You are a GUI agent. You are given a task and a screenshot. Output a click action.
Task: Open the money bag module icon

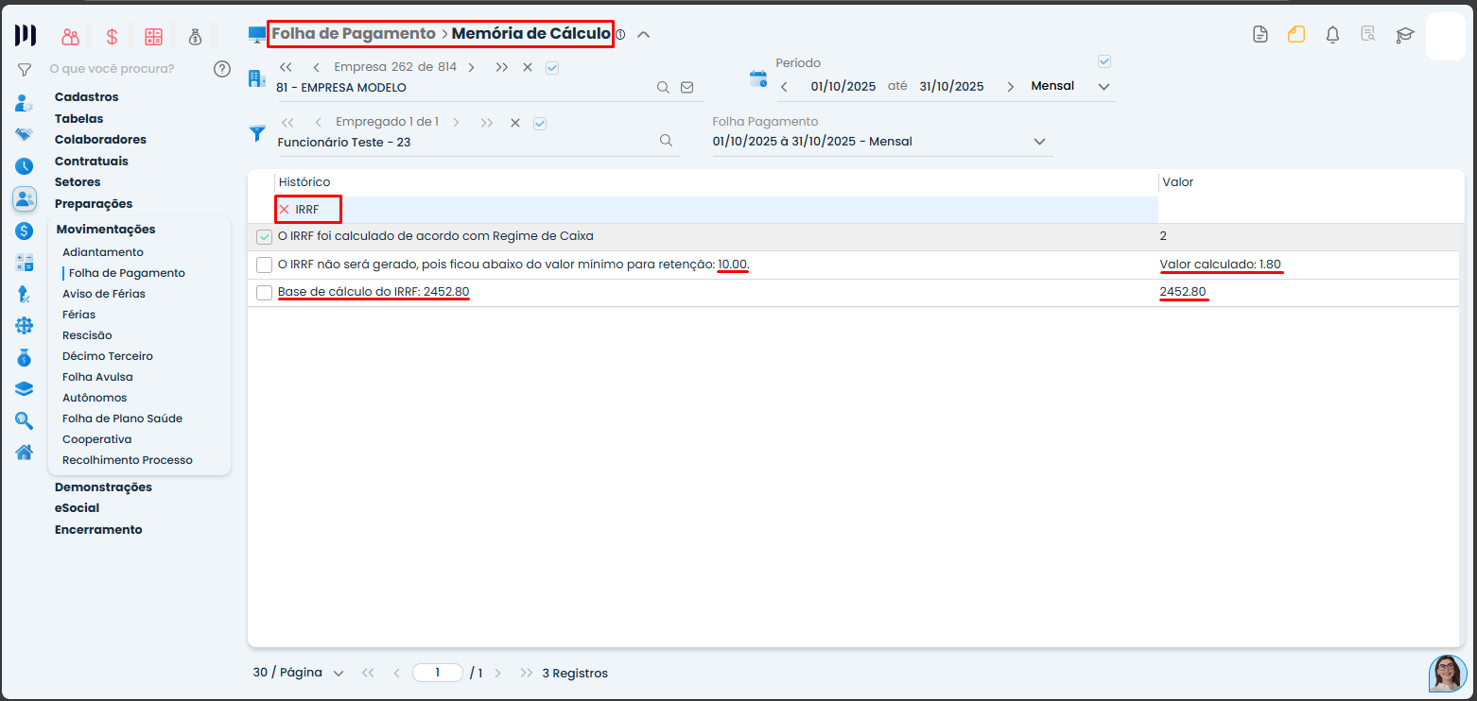[x=195, y=37]
